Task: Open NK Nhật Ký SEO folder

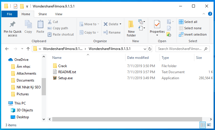Action: point(28,87)
